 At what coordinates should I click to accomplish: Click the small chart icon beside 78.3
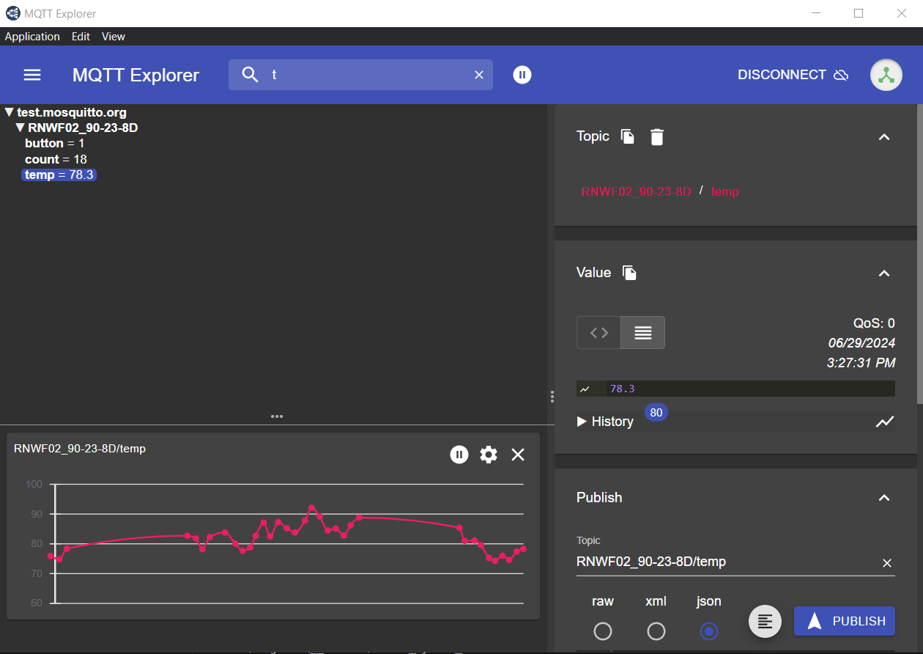click(585, 389)
